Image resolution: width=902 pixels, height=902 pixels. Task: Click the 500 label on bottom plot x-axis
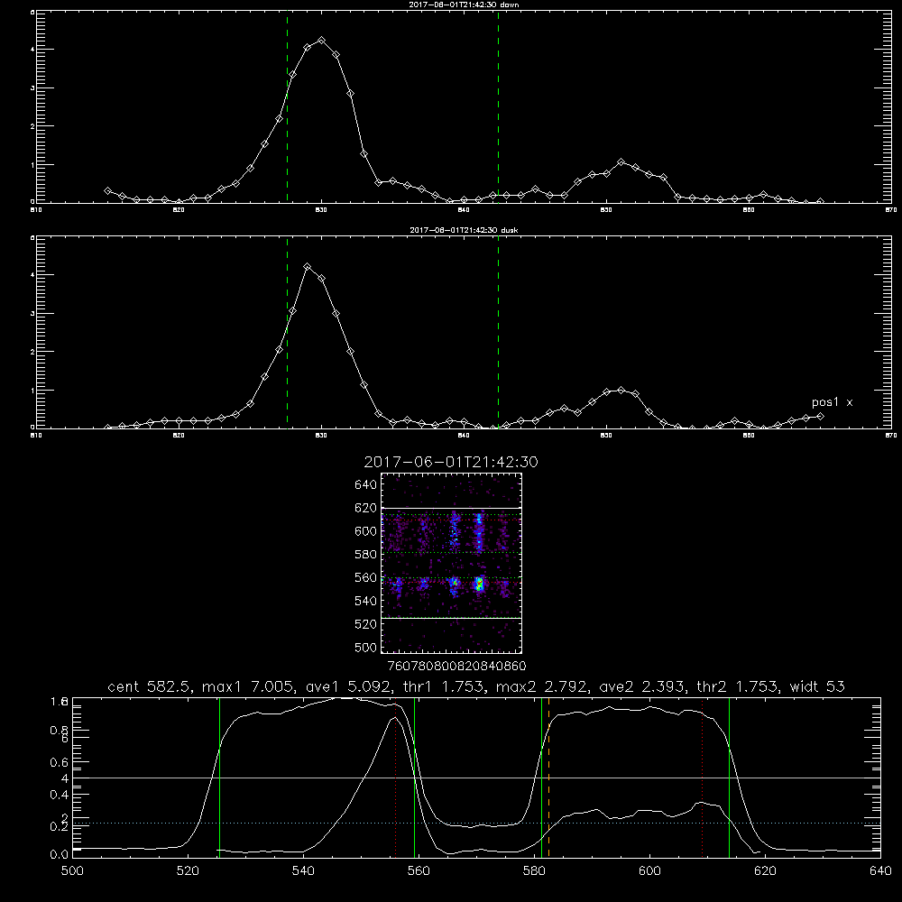tap(72, 871)
